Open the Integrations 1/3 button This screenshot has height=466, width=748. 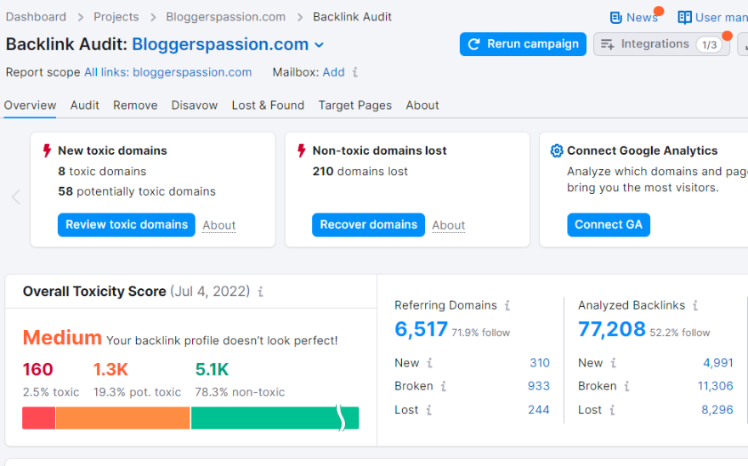pos(661,44)
